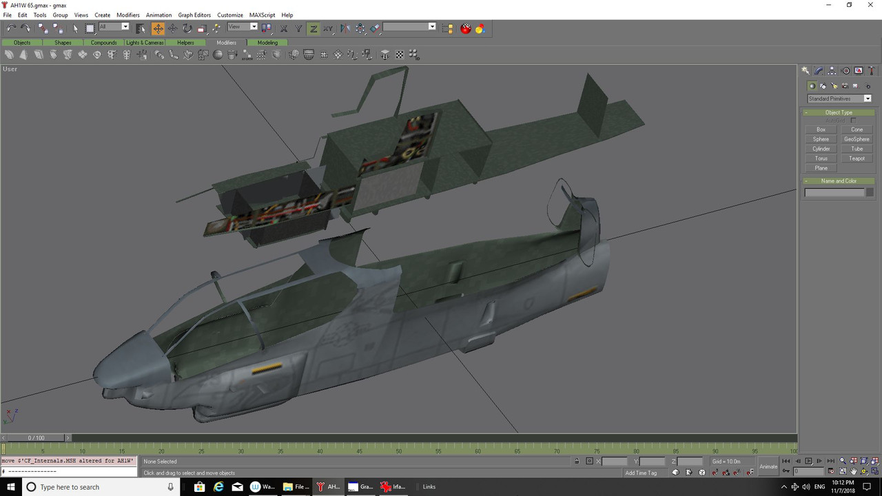Open the Time Configuration icon
Screen dimensions: 882x496
[x=831, y=471]
